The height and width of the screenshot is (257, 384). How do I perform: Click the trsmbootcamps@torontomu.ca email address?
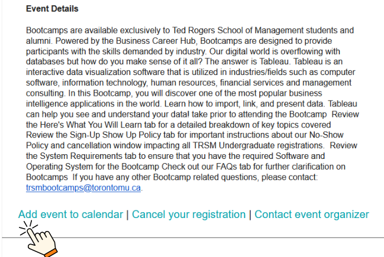point(84,188)
